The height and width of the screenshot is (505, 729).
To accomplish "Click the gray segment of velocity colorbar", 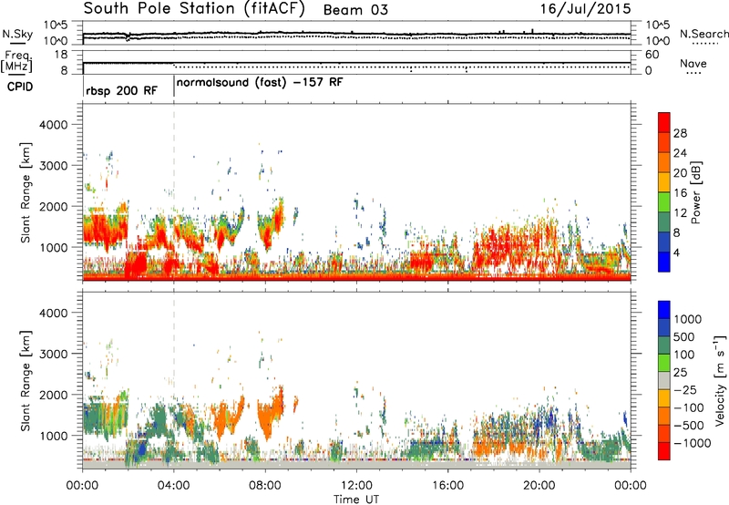I will click(664, 380).
